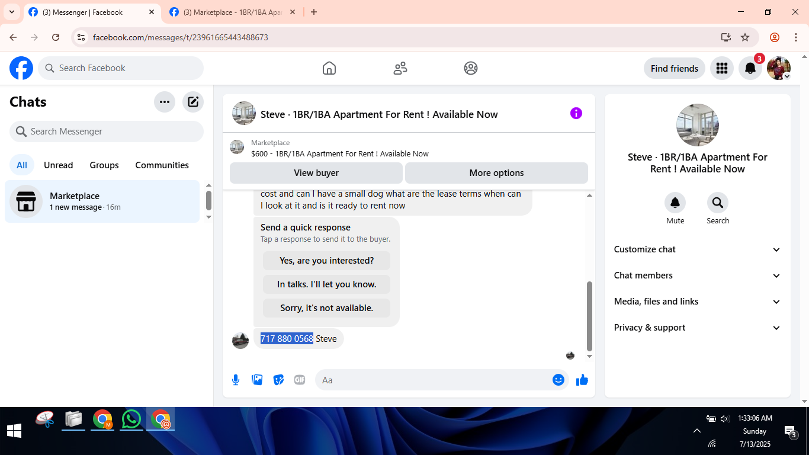Send a thumbs-up like

click(582, 380)
